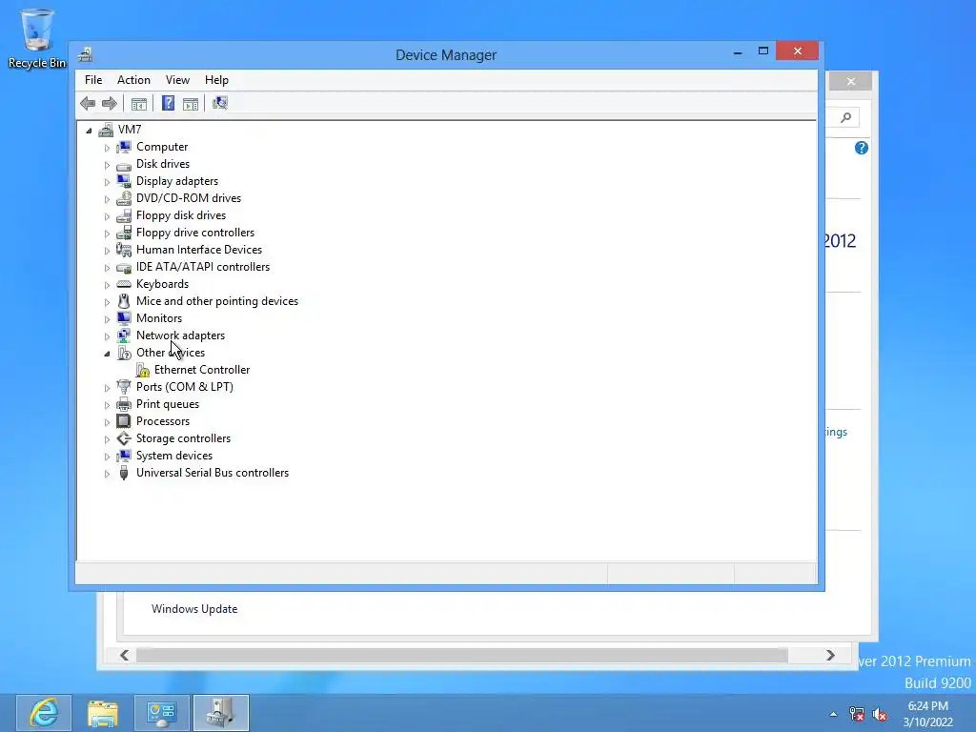The image size is (976, 732).
Task: Open the Recycle Bin desktop icon
Action: 37,37
